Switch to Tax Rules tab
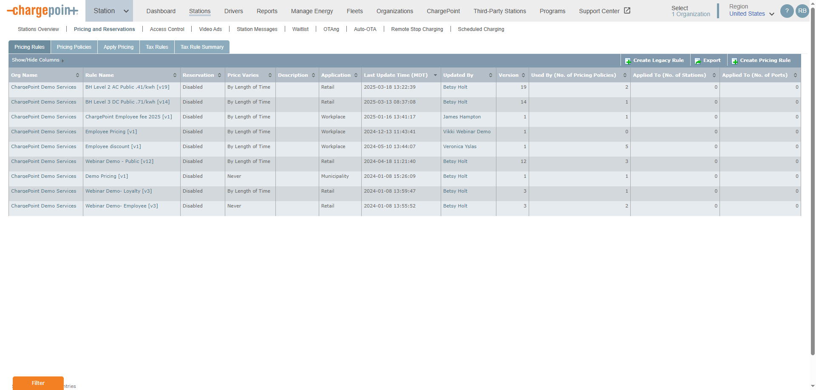Screen dimensions: 816x390 (157, 47)
